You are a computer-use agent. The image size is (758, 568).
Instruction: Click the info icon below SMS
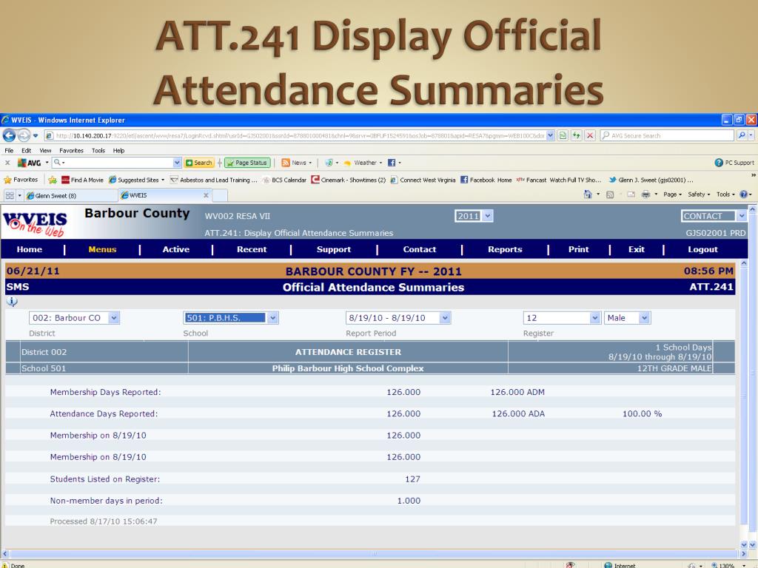click(x=12, y=302)
